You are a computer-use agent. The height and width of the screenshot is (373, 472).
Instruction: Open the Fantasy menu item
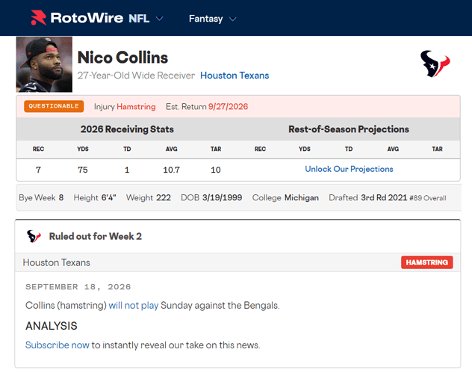pyautogui.click(x=206, y=19)
